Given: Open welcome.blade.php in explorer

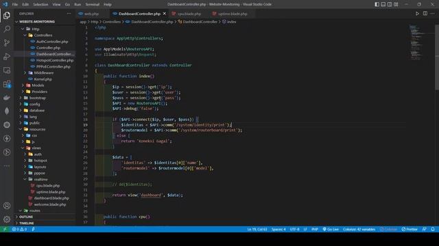Looking at the screenshot, I should (50, 204).
